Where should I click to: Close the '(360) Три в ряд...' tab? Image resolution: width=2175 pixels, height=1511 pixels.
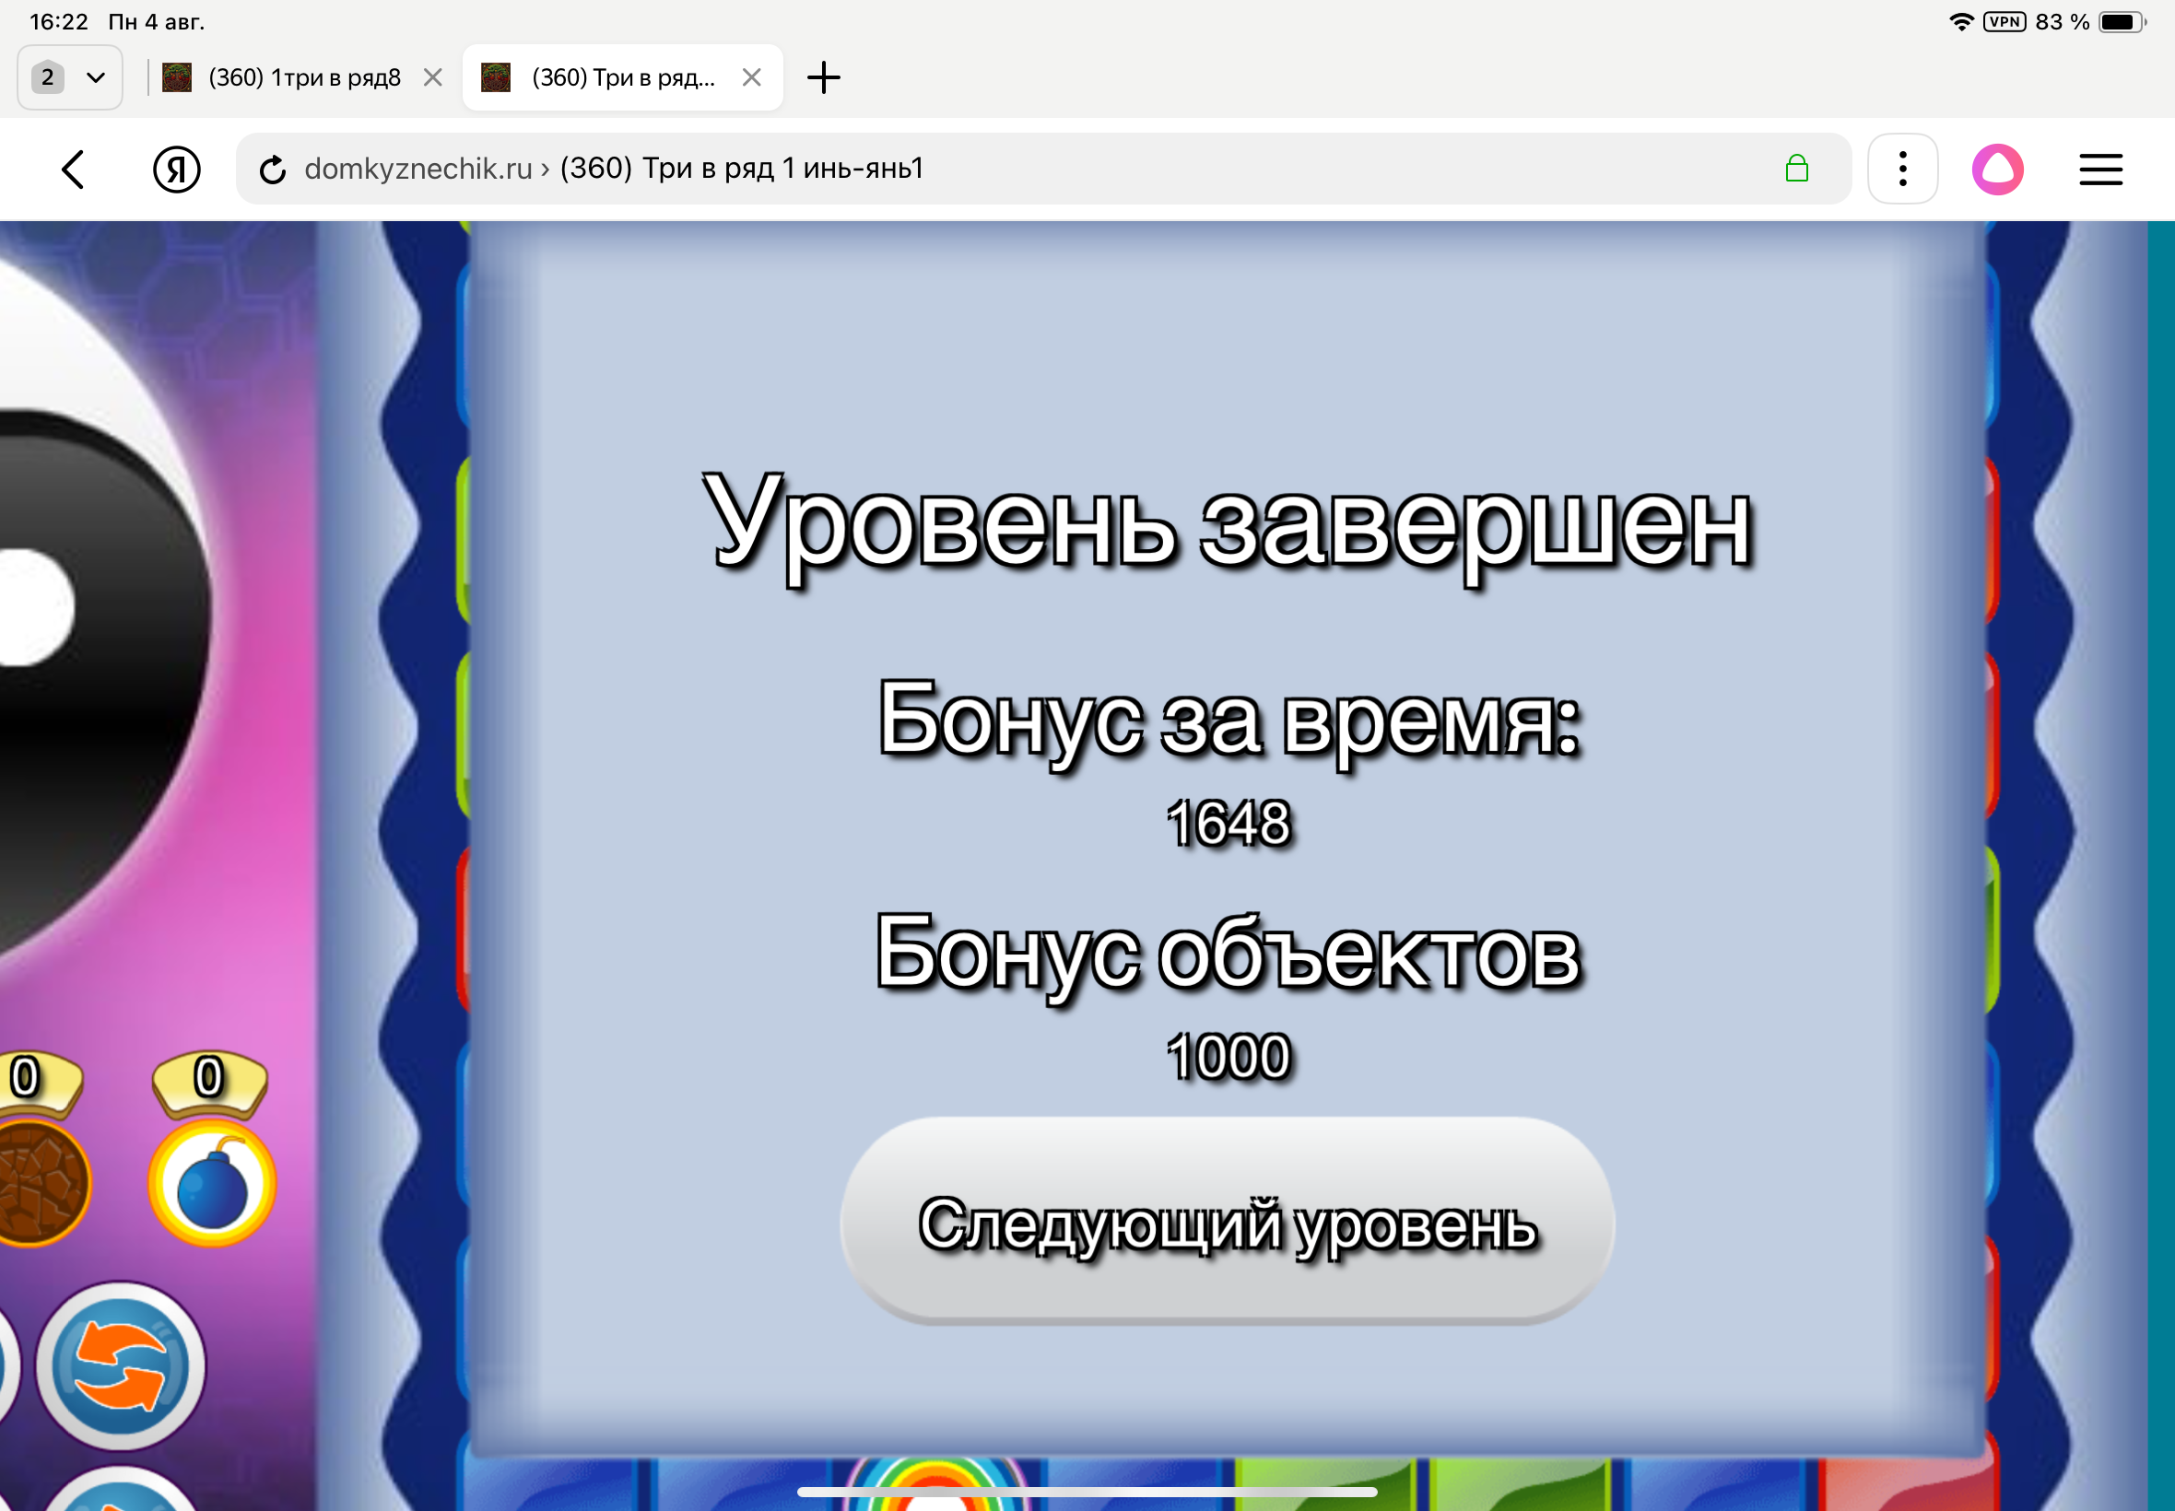752,77
